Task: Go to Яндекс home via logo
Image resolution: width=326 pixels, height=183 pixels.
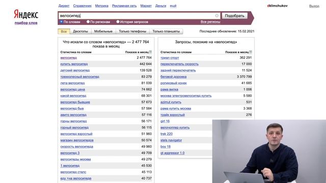Action: point(26,14)
